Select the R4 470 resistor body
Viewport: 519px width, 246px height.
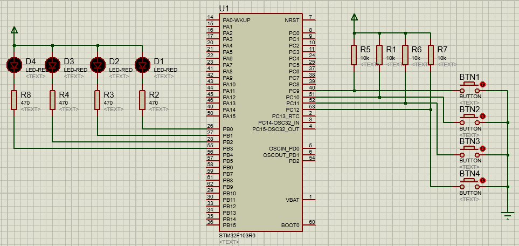(x=52, y=100)
